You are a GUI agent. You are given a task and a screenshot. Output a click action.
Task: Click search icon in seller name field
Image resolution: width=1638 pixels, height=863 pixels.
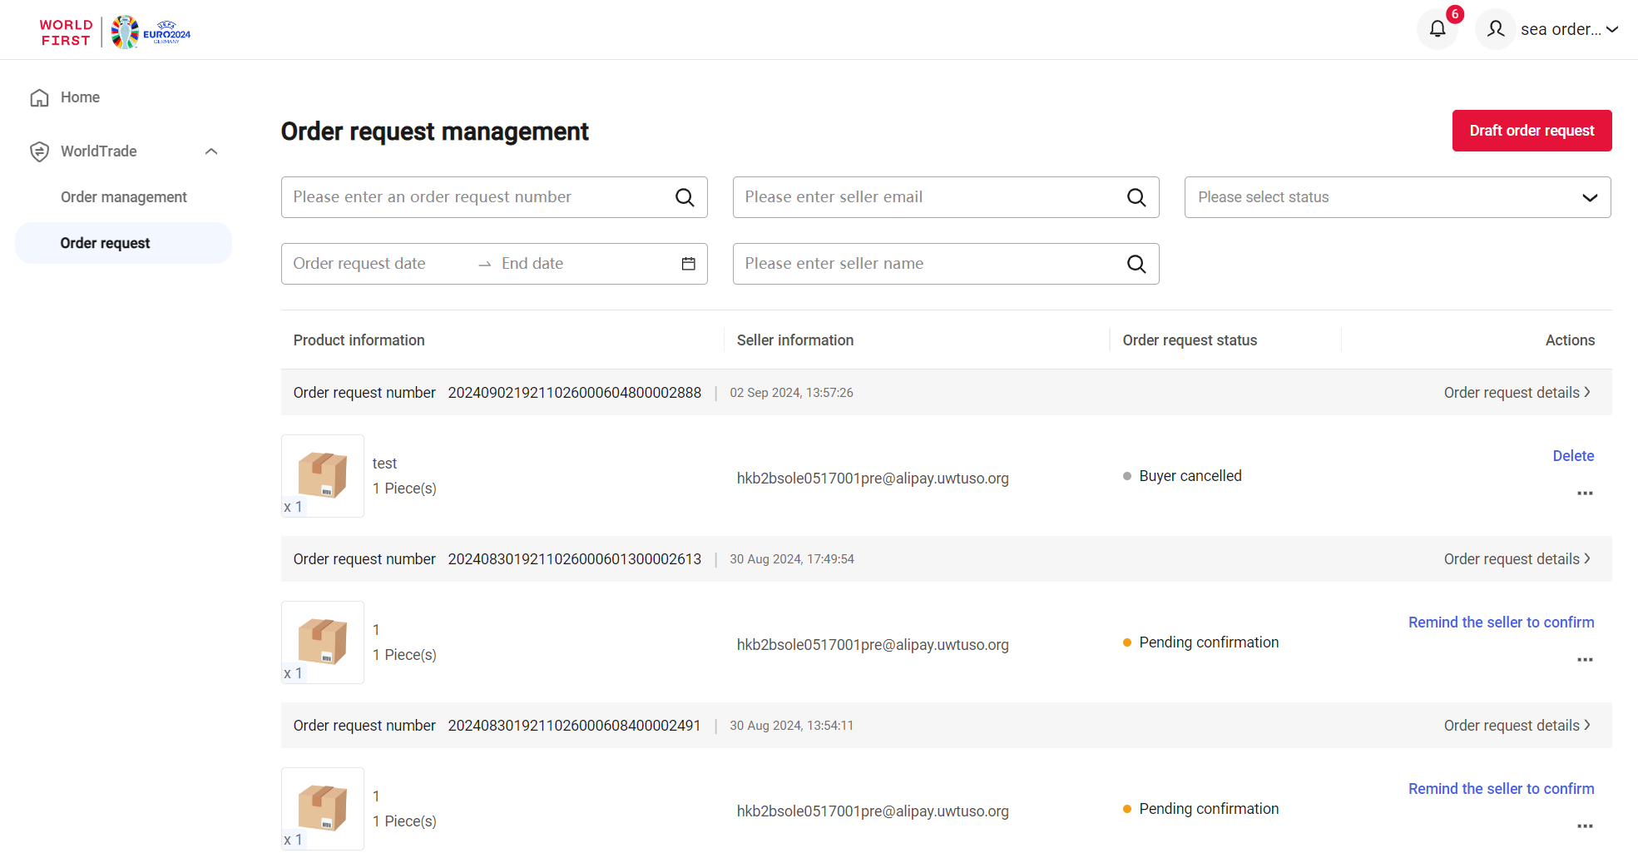1136,264
